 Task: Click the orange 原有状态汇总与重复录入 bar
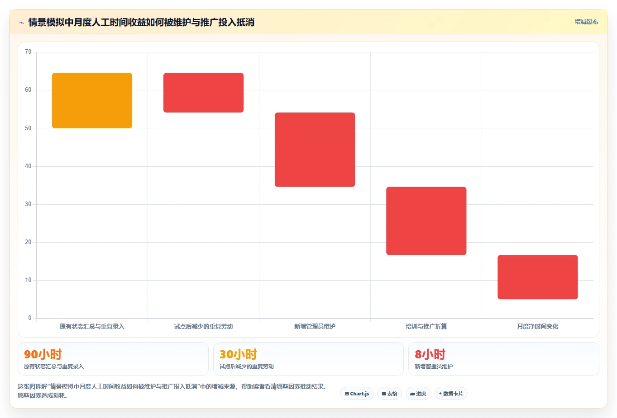coord(92,100)
